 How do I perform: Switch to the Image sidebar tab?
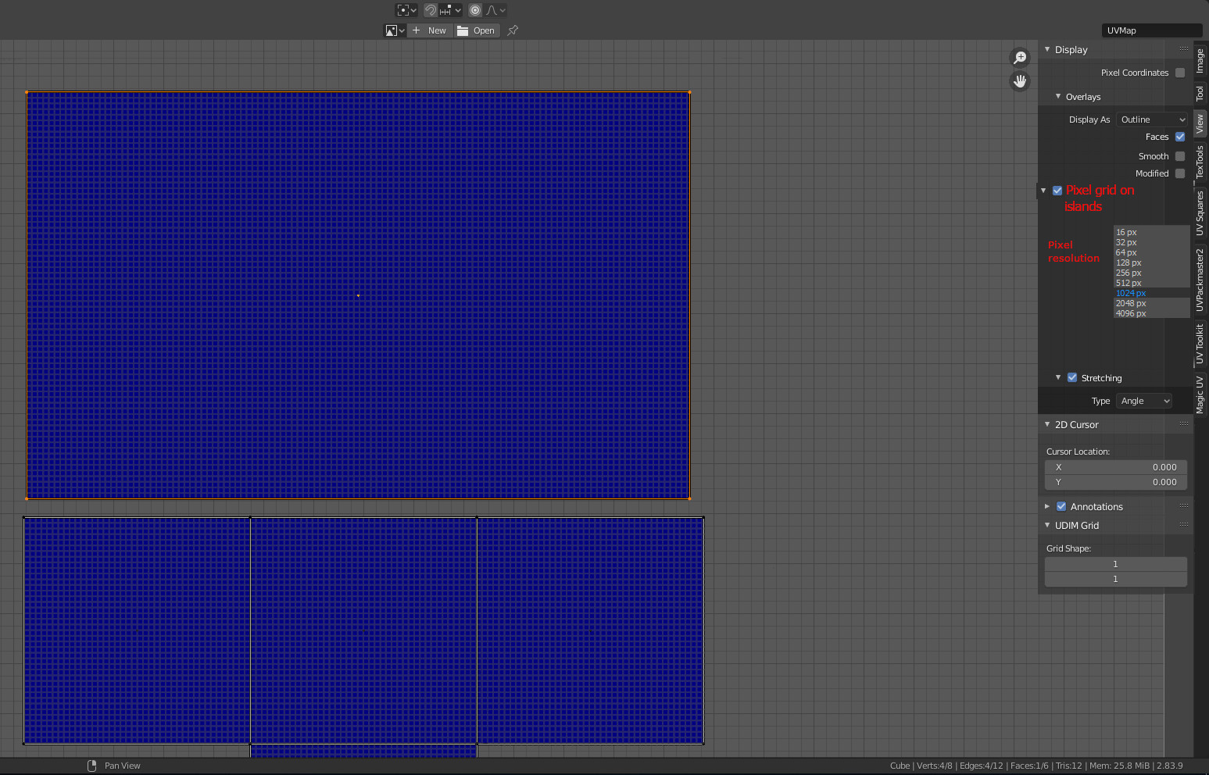point(1200,61)
